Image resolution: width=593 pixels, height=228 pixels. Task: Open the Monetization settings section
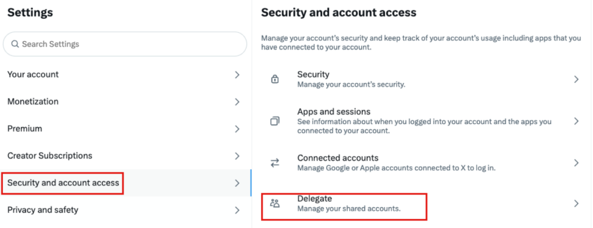[x=33, y=102]
